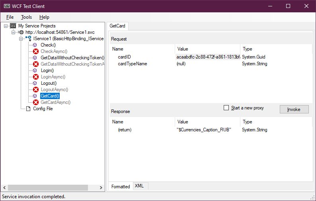Select the Logout() operation in tree
Screen dimensions: 316x201
pos(49,83)
